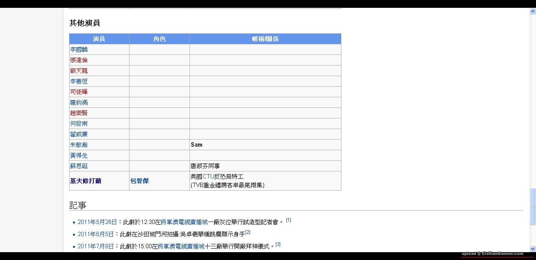The width and height of the screenshot is (536, 260).
Task: Open the 李國麟 actor link
Action: point(79,49)
